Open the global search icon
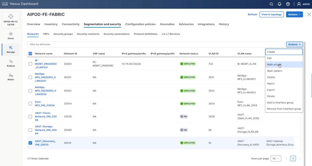This screenshot has width=312, height=166. click(271, 4)
